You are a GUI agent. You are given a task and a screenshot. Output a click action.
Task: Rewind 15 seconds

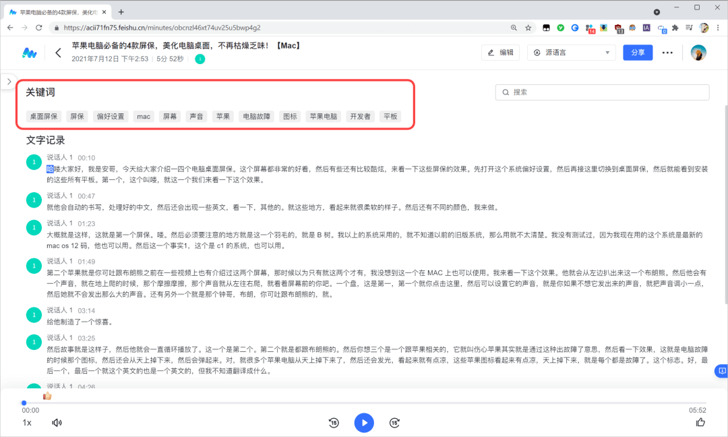pyautogui.click(x=334, y=423)
